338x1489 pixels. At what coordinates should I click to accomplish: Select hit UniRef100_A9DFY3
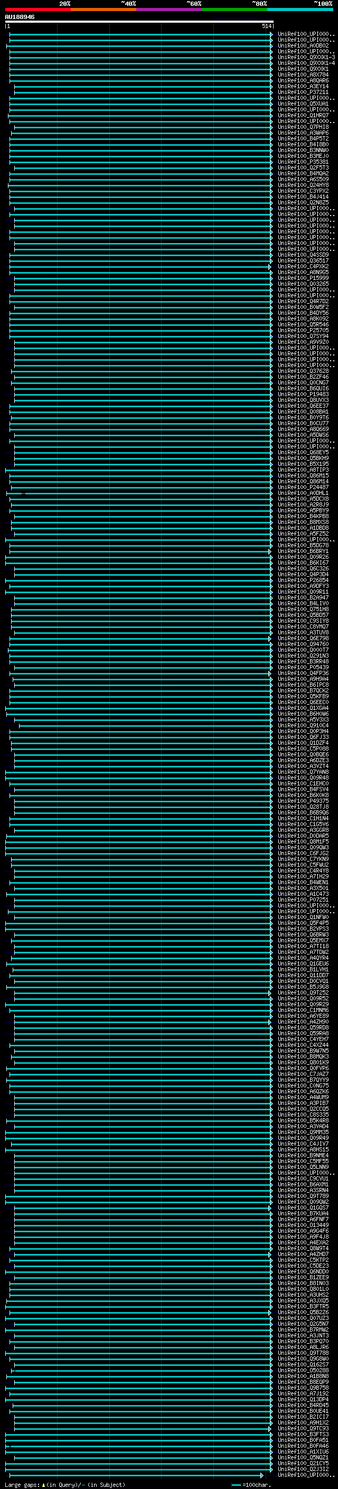tap(303, 586)
